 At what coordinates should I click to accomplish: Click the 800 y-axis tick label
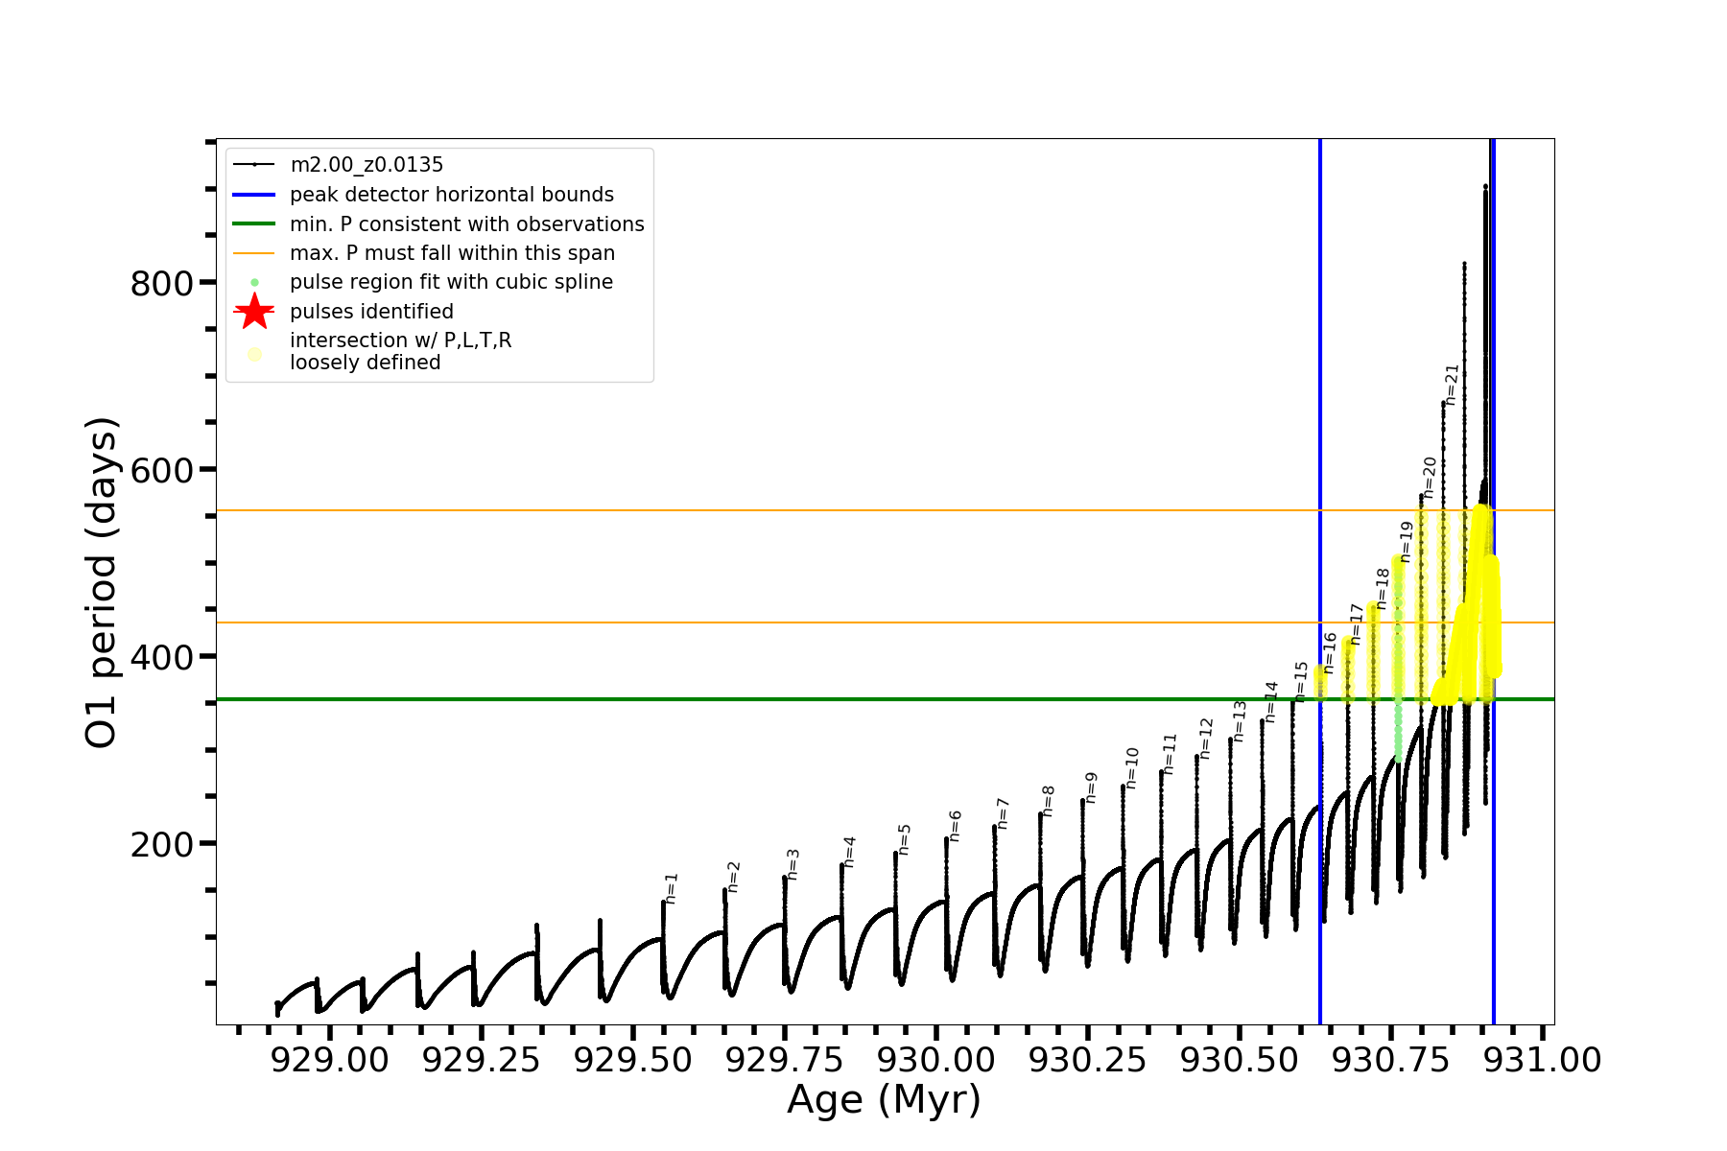click(161, 284)
